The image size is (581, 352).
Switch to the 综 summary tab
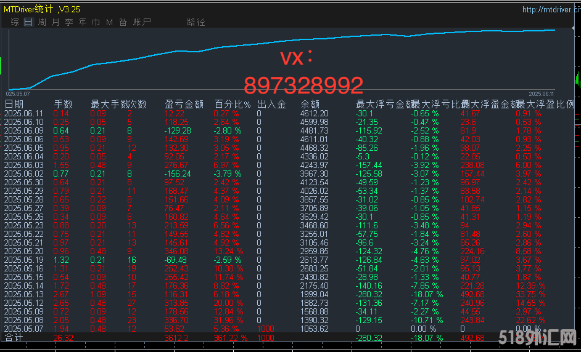14,22
